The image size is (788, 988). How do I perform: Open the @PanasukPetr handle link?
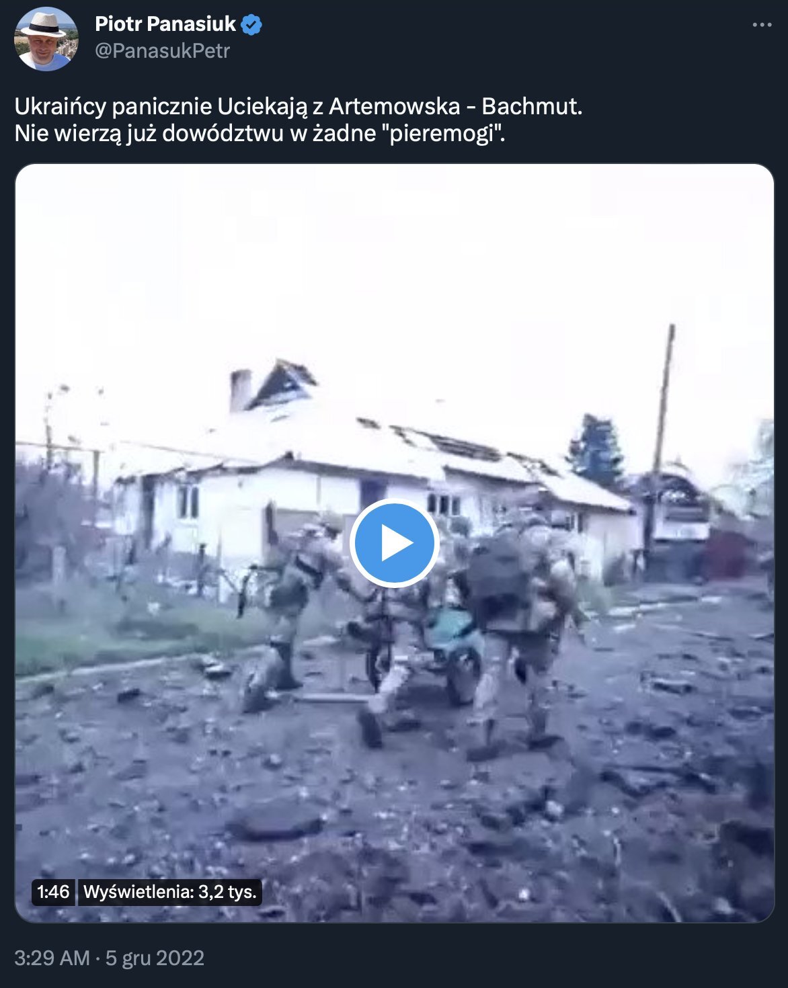(162, 51)
